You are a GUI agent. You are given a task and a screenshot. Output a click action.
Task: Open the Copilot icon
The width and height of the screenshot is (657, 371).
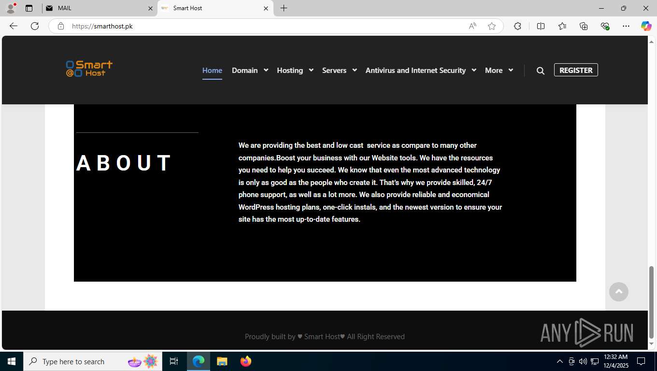coord(646,26)
